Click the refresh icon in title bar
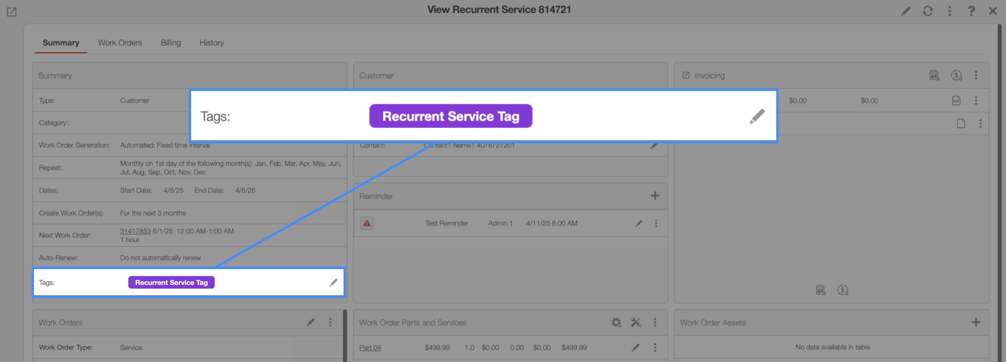Screen dimensions: 1006x362 [928, 11]
